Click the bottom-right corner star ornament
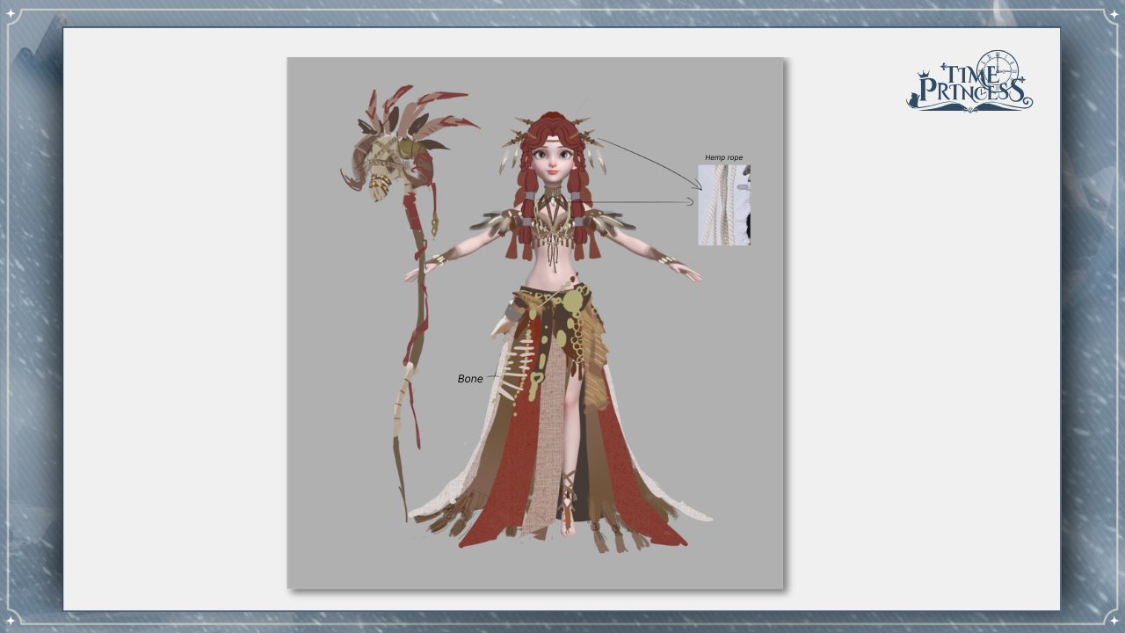This screenshot has width=1125, height=633. tap(1112, 617)
